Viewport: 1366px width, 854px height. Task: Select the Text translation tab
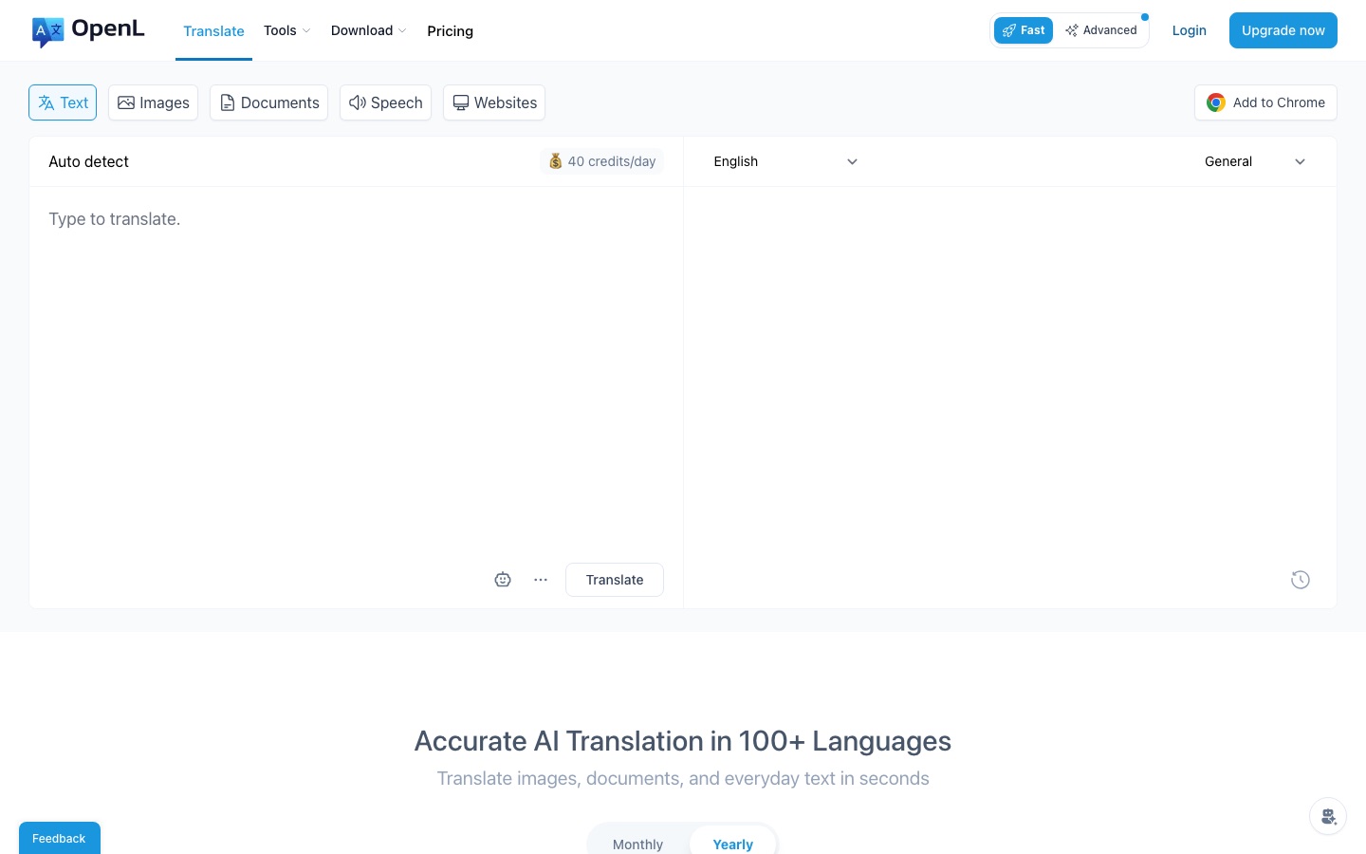63,102
